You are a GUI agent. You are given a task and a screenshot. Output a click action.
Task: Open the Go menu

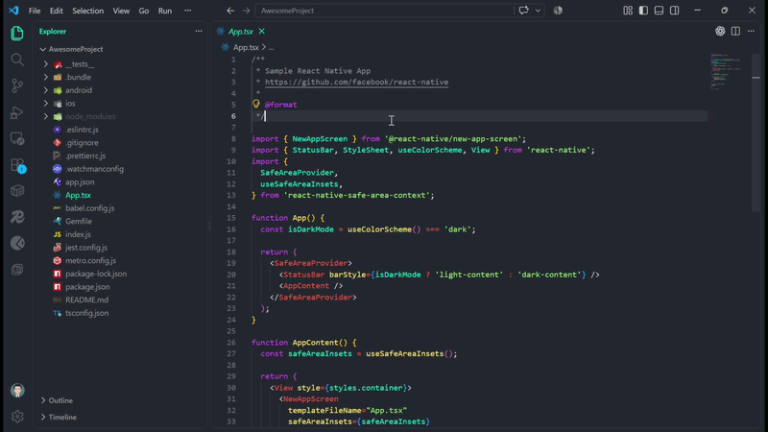click(143, 11)
